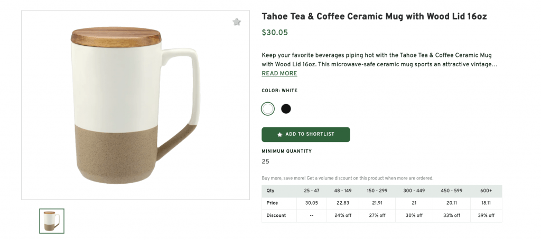Select the 48 - 149 quantity tier

pyautogui.click(x=343, y=191)
